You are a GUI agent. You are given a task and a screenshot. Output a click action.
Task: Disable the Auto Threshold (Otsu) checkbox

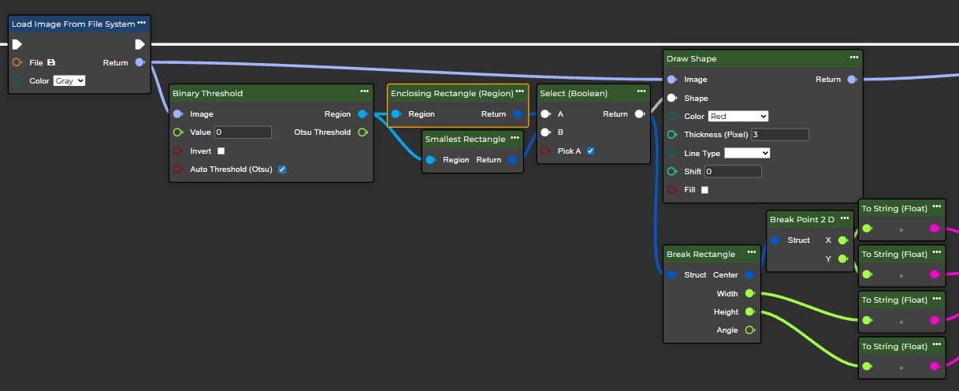[x=282, y=169]
